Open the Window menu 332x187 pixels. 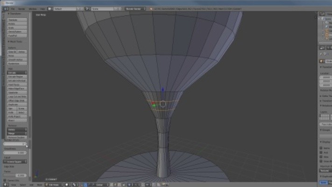pos(33,9)
